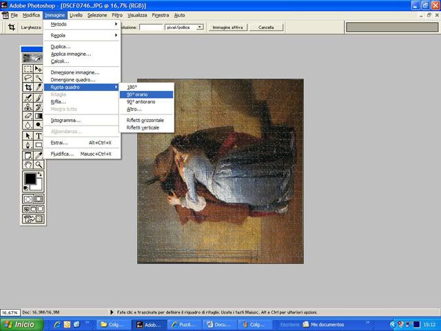Select the Slice tool

point(39,87)
